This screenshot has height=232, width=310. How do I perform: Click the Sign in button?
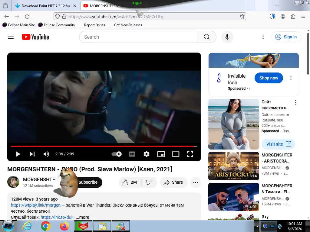tap(286, 37)
